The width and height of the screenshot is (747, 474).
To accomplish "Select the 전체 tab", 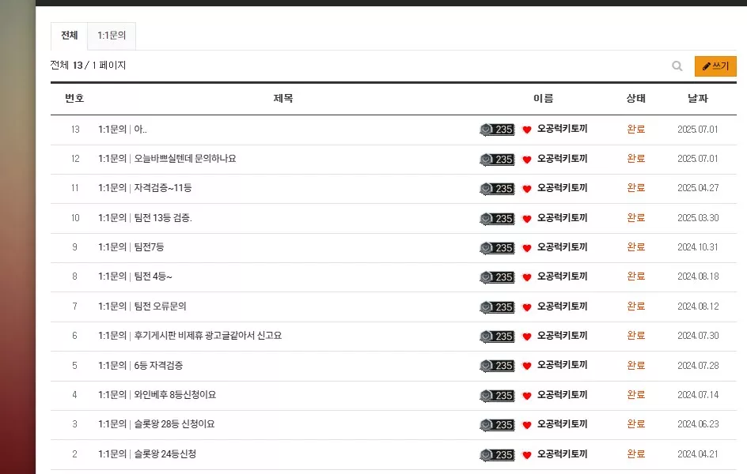I will pyautogui.click(x=69, y=36).
